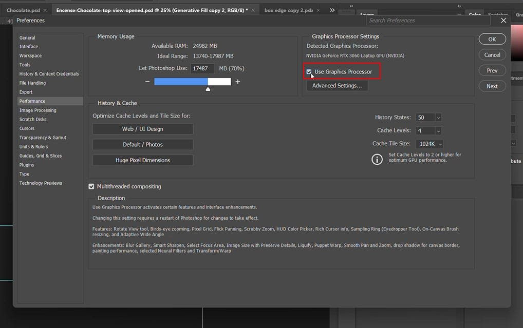Image resolution: width=523 pixels, height=328 pixels.
Task: Close the box edge copy 2.psb tab
Action: tap(318, 10)
